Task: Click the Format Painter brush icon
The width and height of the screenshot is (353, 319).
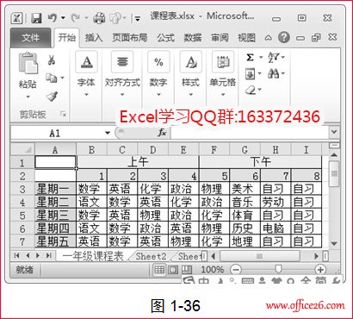Action: point(52,97)
